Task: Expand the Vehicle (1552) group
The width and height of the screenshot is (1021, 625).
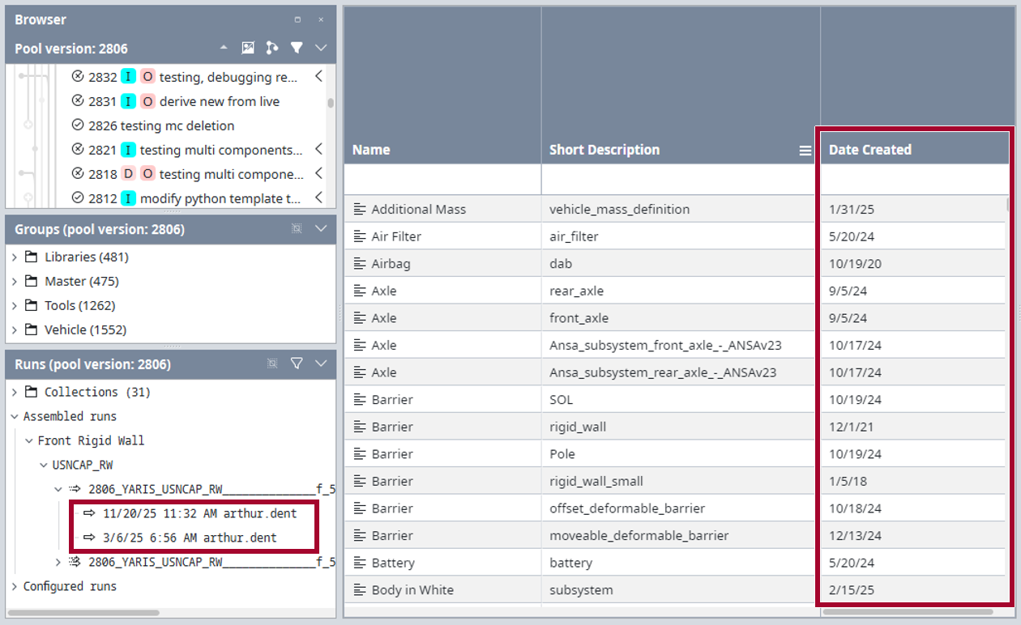Action: (x=15, y=330)
